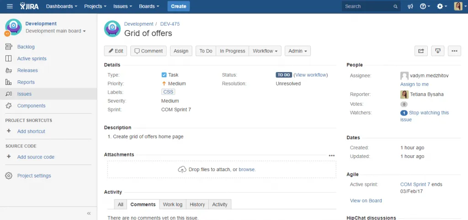Click the Comment button
The height and width of the screenshot is (220, 468).
point(149,51)
